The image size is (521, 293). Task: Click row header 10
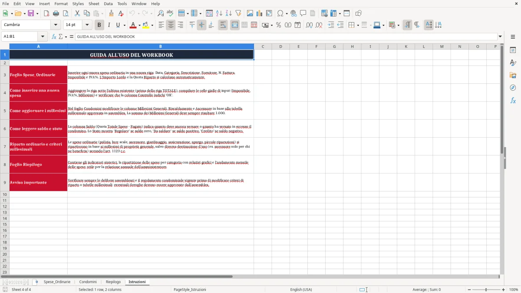click(5, 194)
